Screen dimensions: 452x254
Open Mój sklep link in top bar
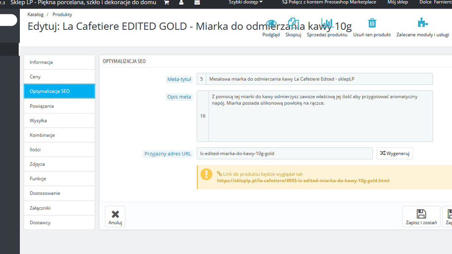pos(397,2)
